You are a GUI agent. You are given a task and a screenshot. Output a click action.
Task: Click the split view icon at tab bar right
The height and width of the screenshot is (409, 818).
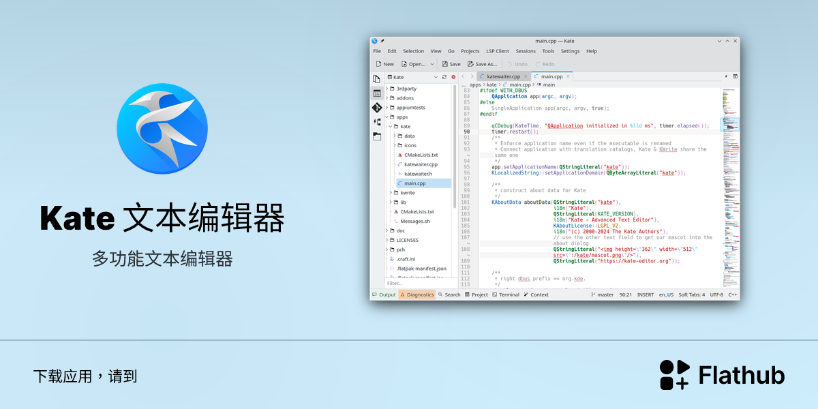point(736,76)
